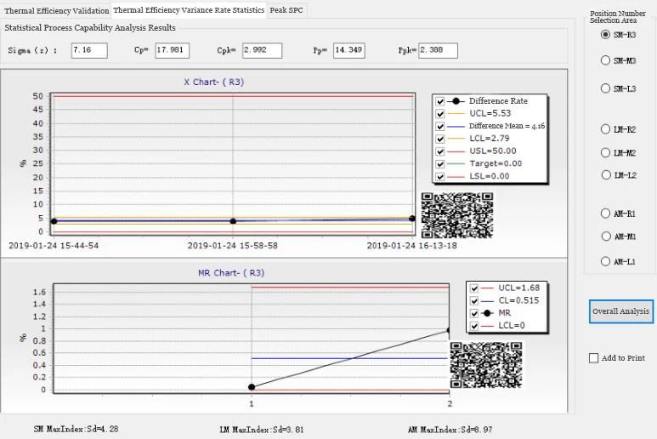The image size is (657, 439).
Task: Choose the SM-L3 position option
Action: pyautogui.click(x=605, y=88)
